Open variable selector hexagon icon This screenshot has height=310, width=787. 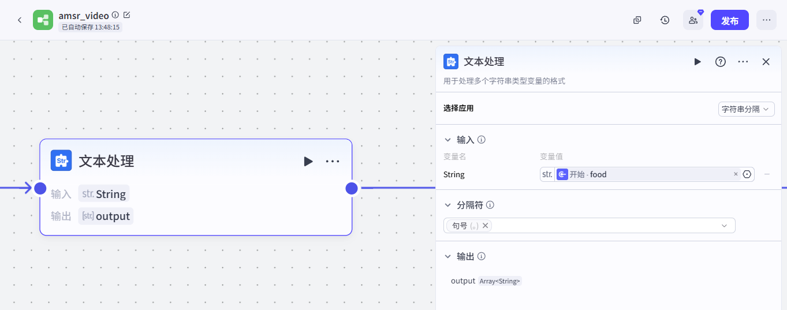[x=747, y=174]
